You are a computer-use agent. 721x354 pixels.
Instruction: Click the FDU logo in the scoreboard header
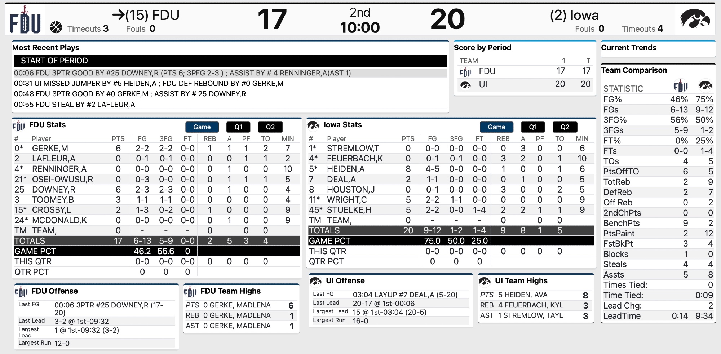(25, 20)
